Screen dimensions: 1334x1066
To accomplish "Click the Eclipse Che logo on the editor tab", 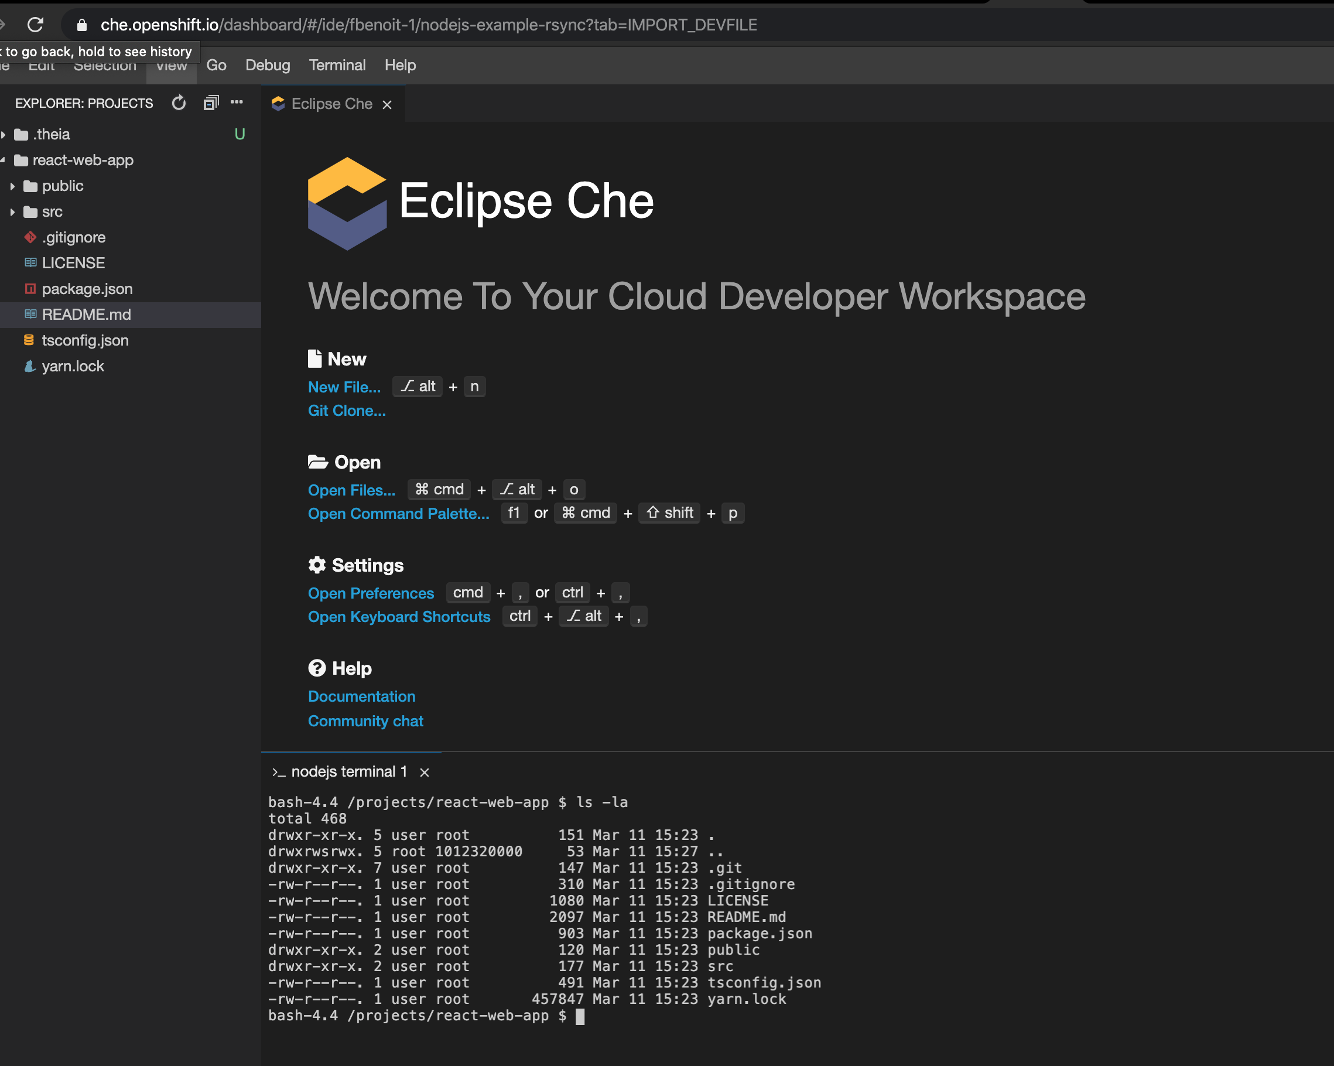I will tap(278, 104).
